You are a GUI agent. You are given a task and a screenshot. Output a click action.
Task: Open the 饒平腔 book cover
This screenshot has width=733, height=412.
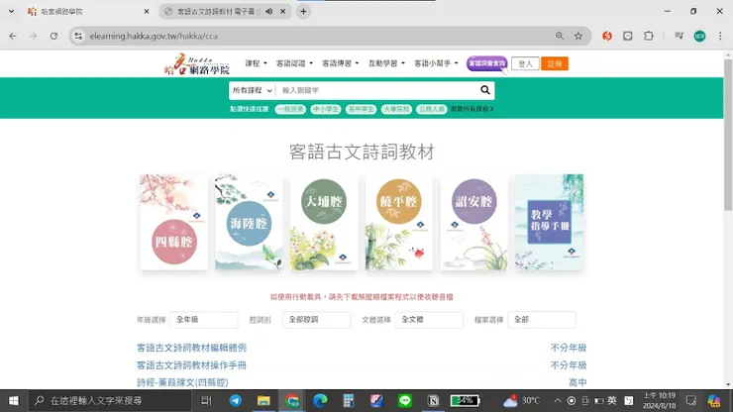(x=399, y=222)
